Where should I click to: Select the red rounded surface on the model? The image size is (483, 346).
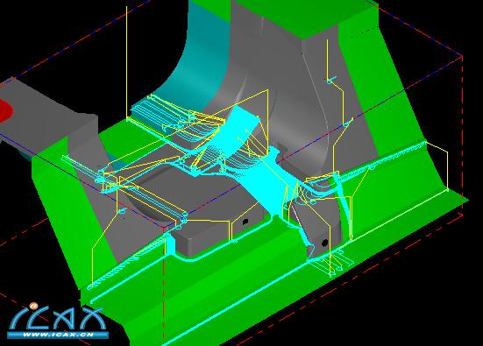(5, 110)
